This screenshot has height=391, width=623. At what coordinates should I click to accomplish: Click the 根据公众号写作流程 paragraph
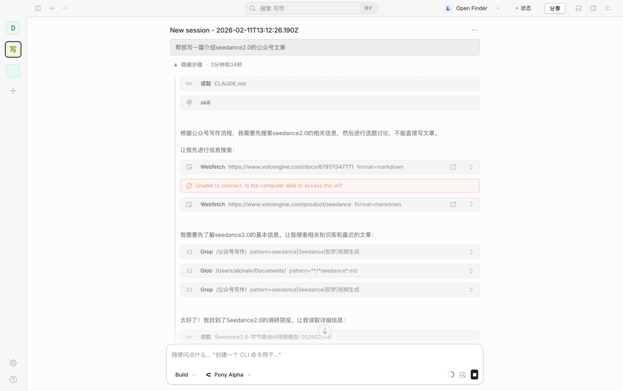pos(310,133)
